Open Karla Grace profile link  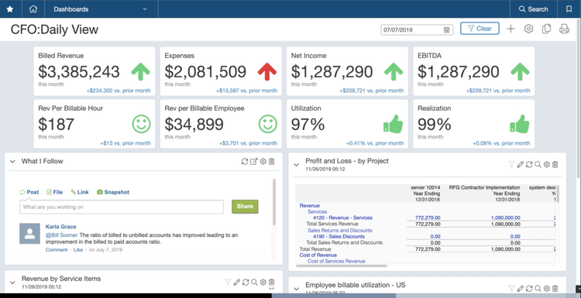(x=60, y=227)
